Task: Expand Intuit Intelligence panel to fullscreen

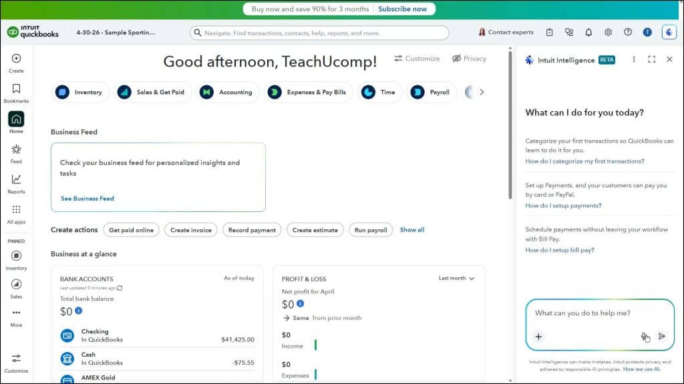Action: pyautogui.click(x=652, y=59)
